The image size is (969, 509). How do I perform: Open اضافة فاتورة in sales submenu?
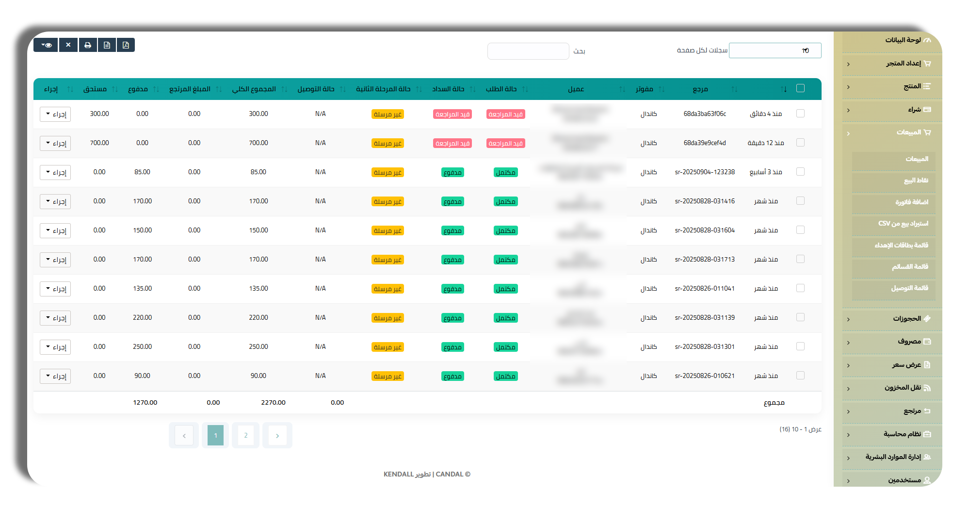(x=911, y=202)
